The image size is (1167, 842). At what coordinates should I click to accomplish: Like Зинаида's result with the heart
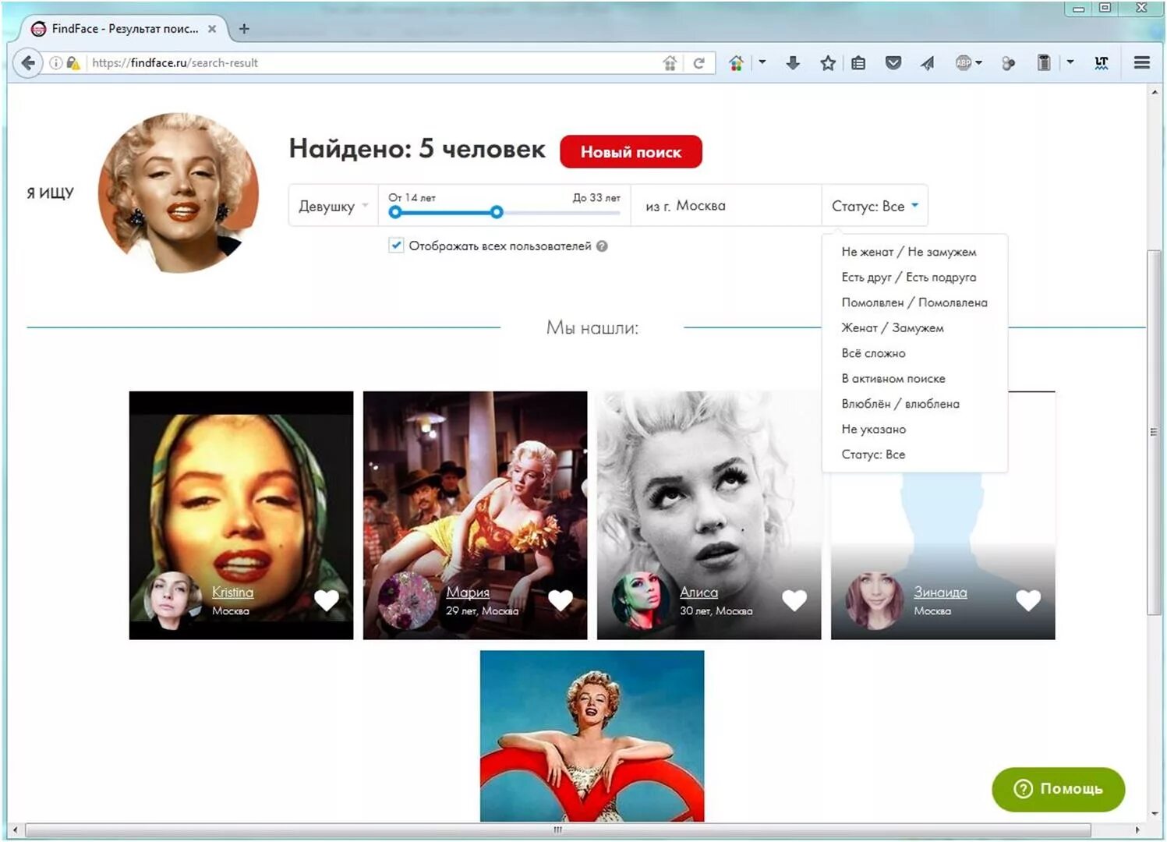click(1028, 600)
